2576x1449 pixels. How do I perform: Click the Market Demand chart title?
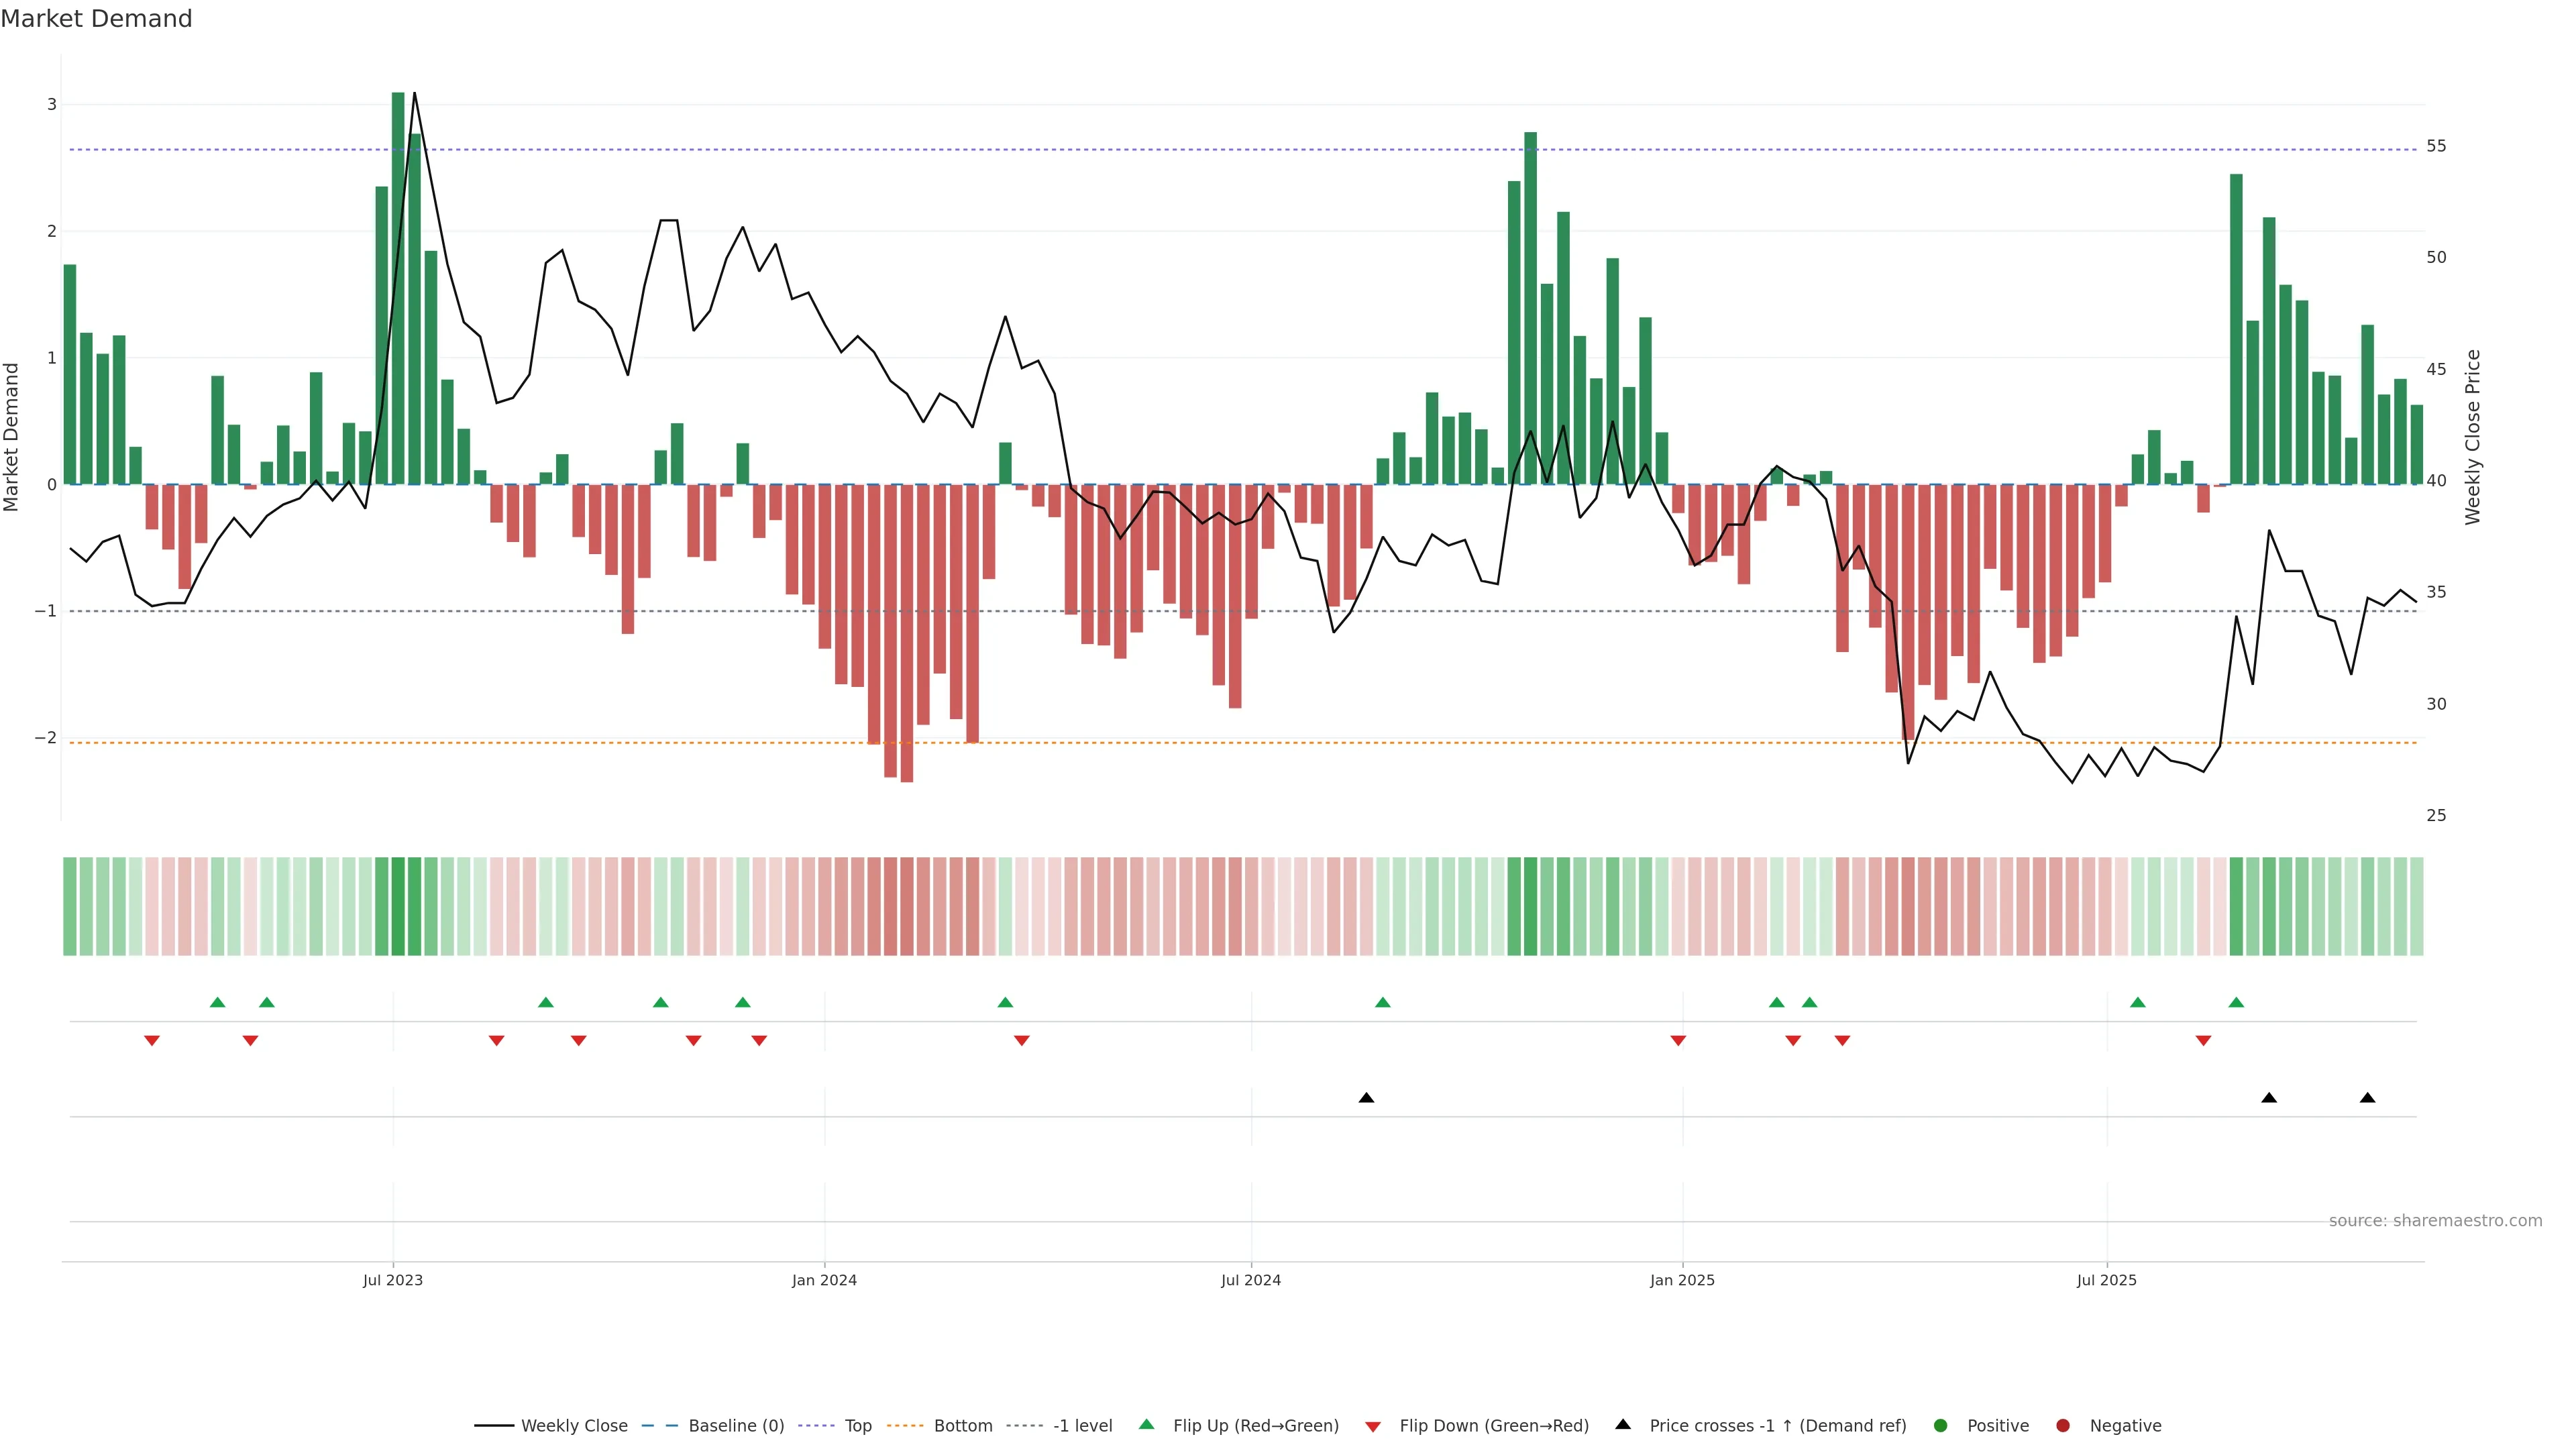[96, 19]
